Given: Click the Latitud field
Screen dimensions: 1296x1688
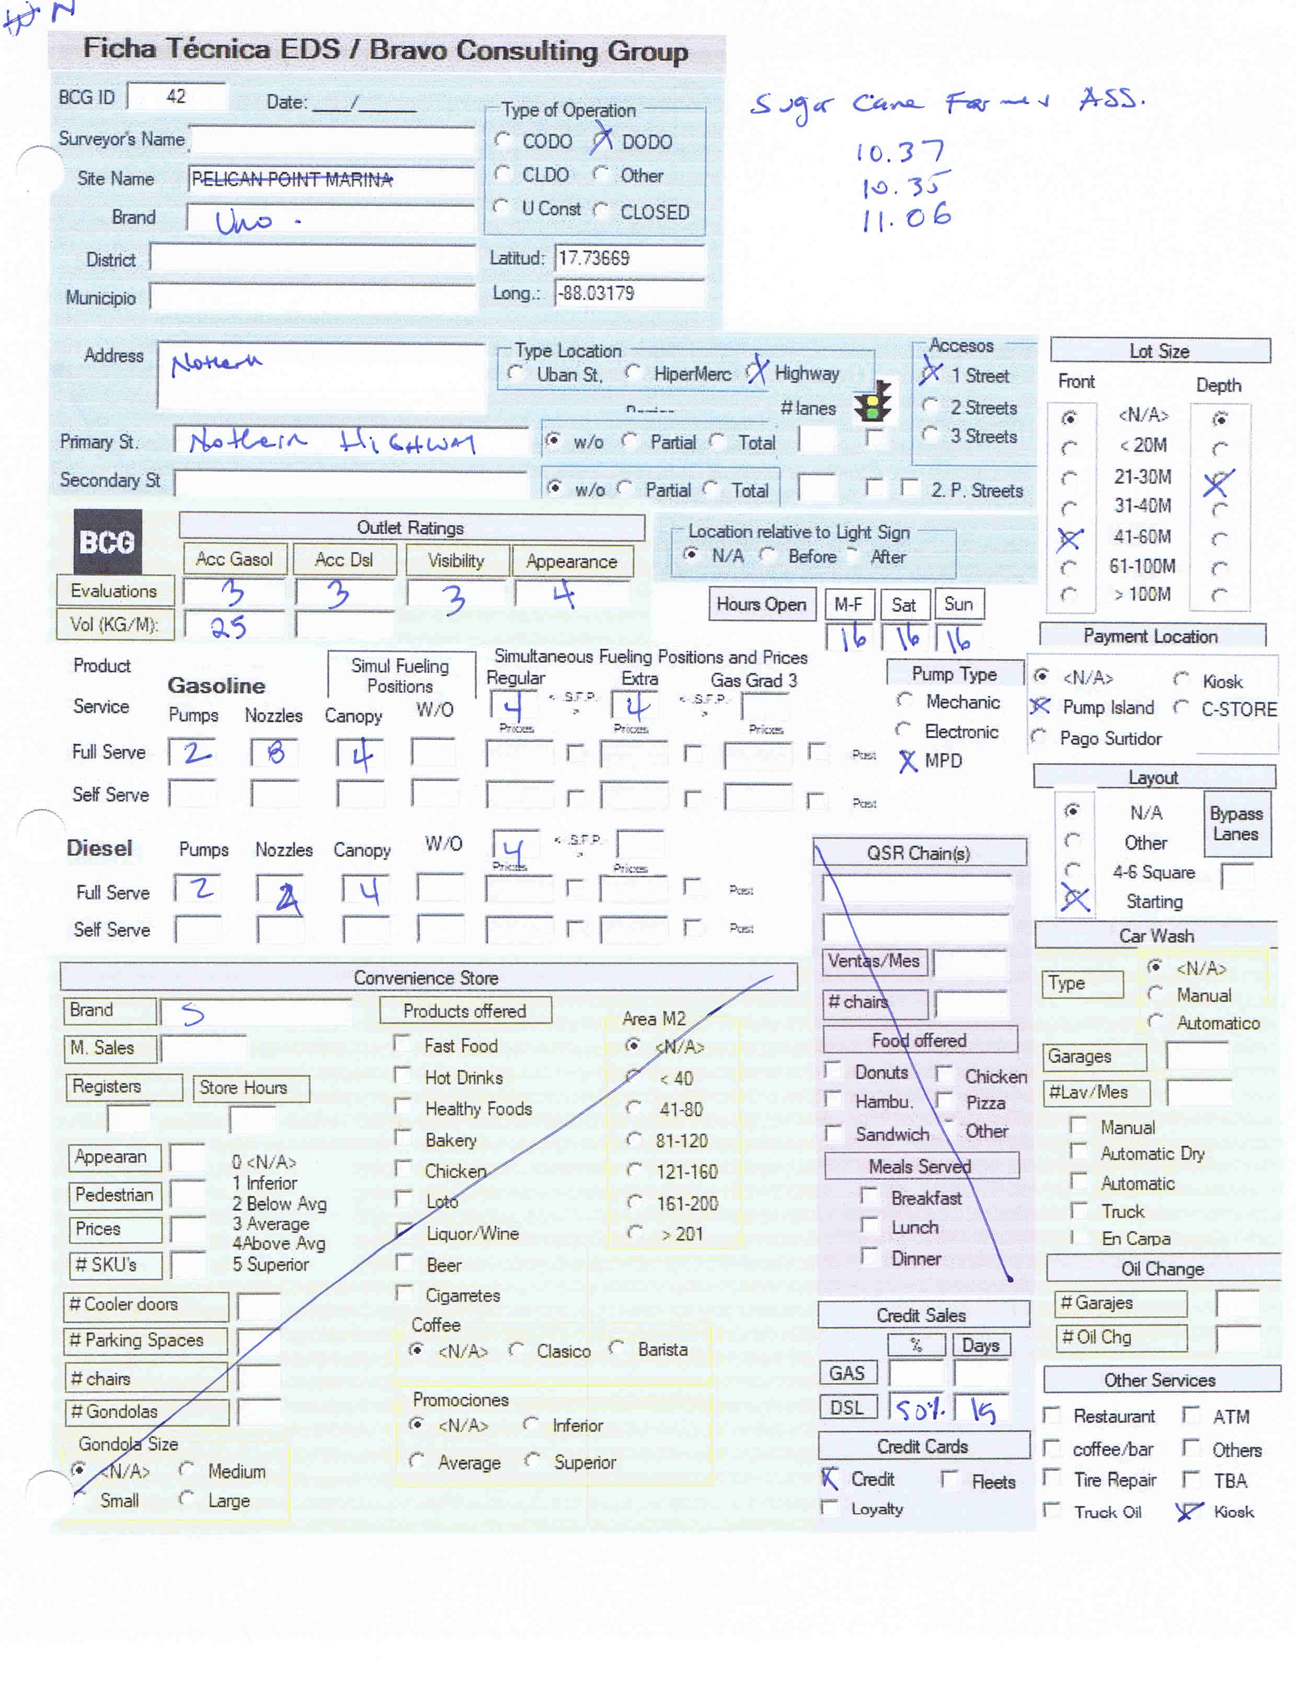Looking at the screenshot, I should tap(629, 258).
